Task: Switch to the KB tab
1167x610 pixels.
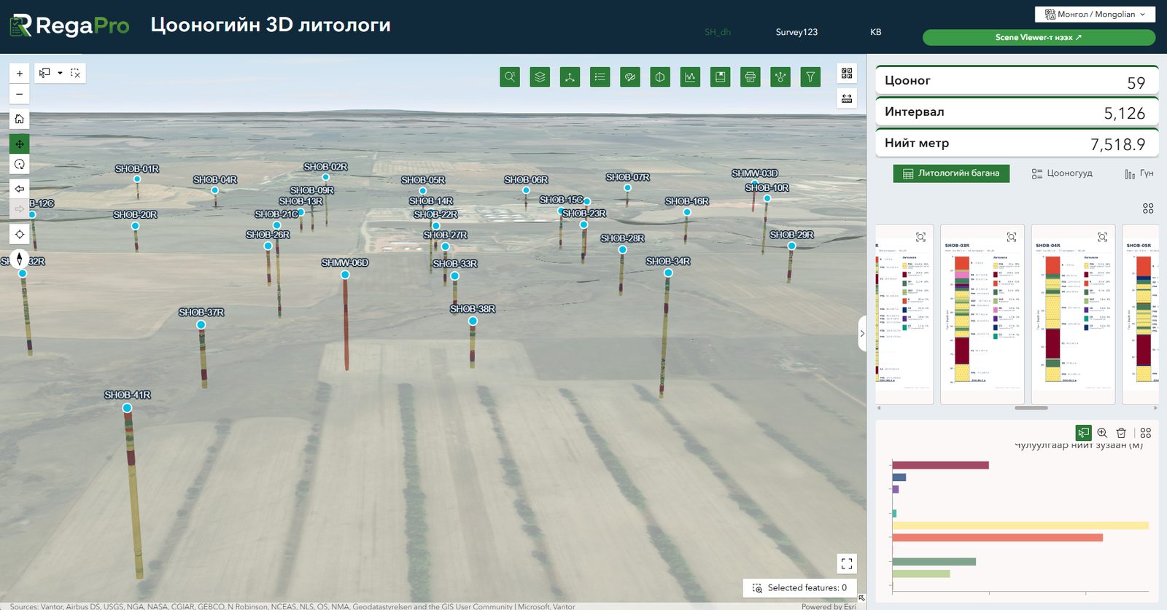Action: click(x=876, y=32)
